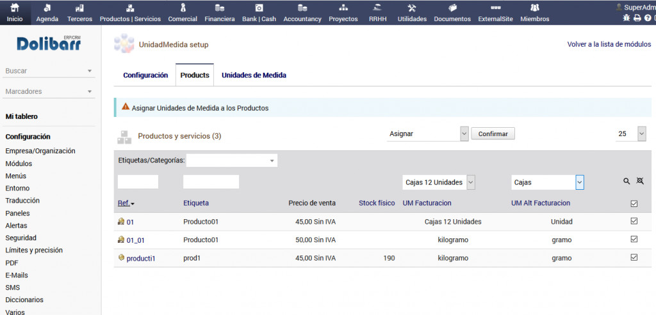Open Mi tablero in the sidebar
Screen dimensions: 656x315
point(21,116)
